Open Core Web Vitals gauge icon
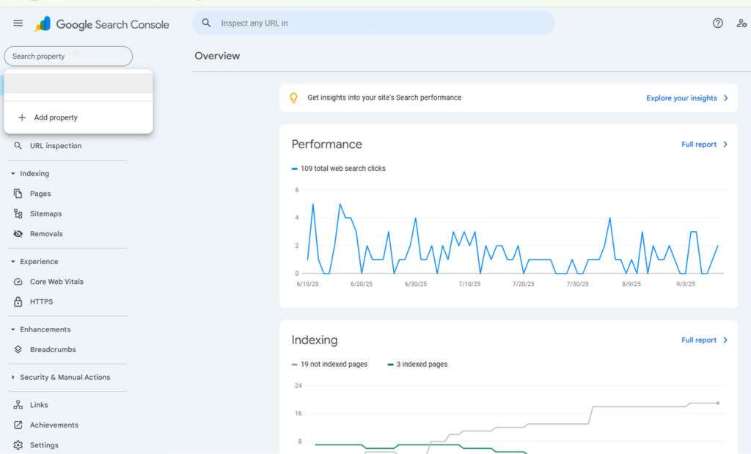Screen dimensions: 751x454 click(18, 282)
